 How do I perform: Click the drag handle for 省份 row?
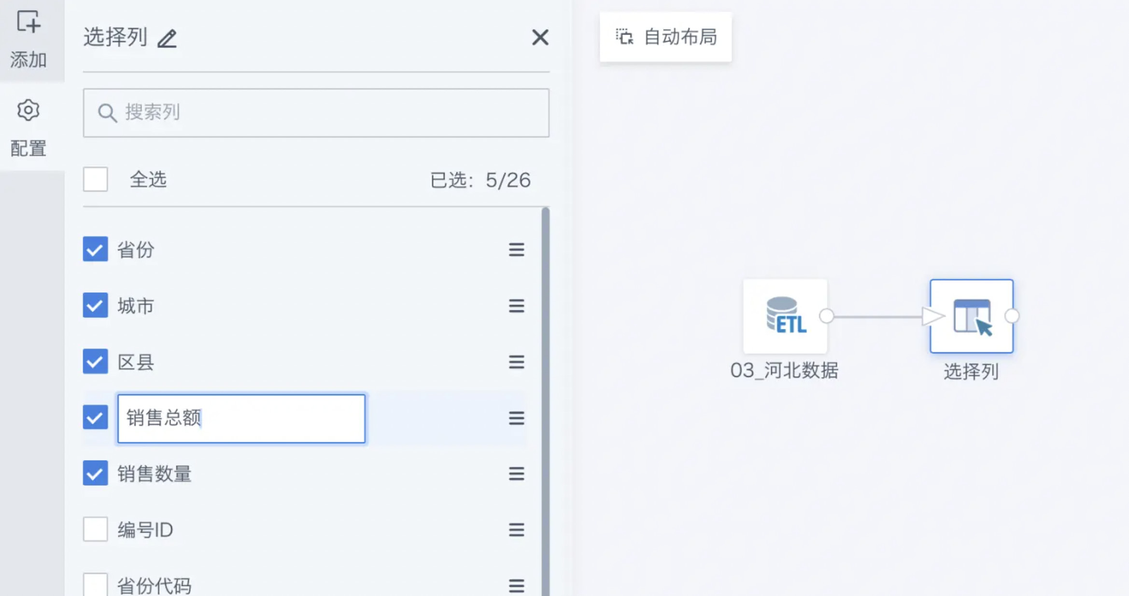point(516,250)
